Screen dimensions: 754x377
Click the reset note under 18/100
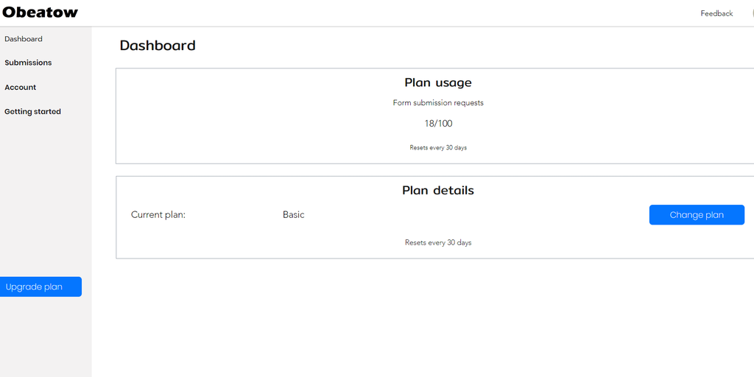(438, 148)
